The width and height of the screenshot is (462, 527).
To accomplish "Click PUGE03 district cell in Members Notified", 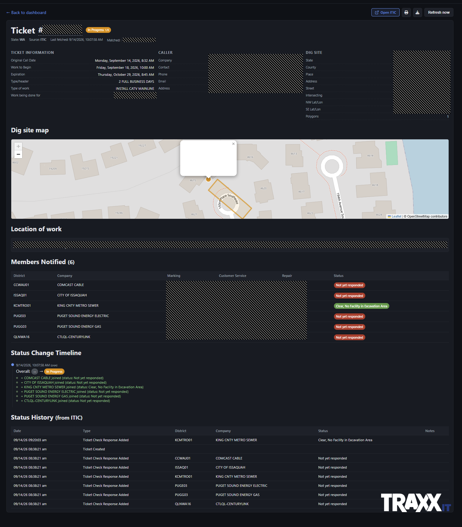I will (19, 316).
